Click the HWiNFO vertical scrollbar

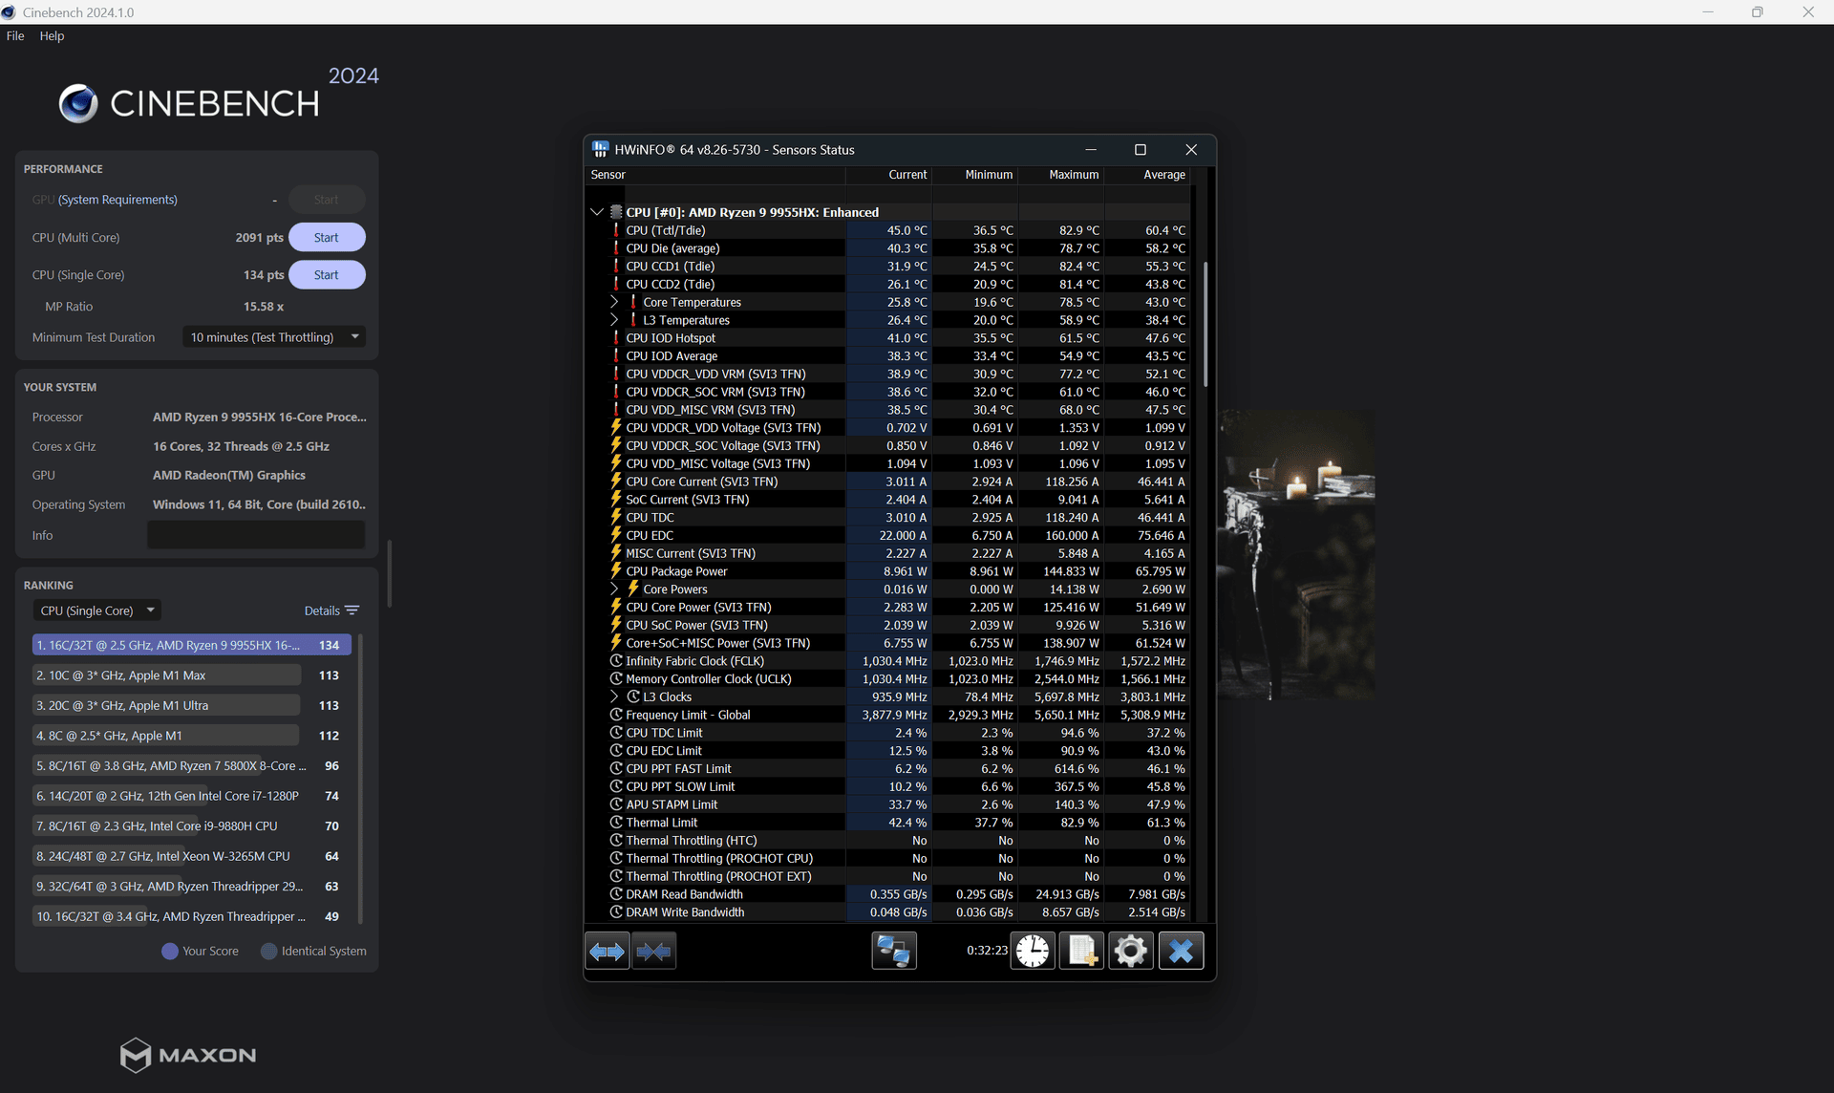click(x=1205, y=325)
